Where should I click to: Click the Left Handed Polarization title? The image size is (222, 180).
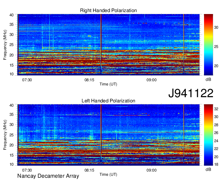pos(108,101)
